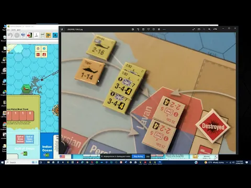Select the green UAE flag hex counter
This screenshot has height=188, width=251.
tap(26, 89)
